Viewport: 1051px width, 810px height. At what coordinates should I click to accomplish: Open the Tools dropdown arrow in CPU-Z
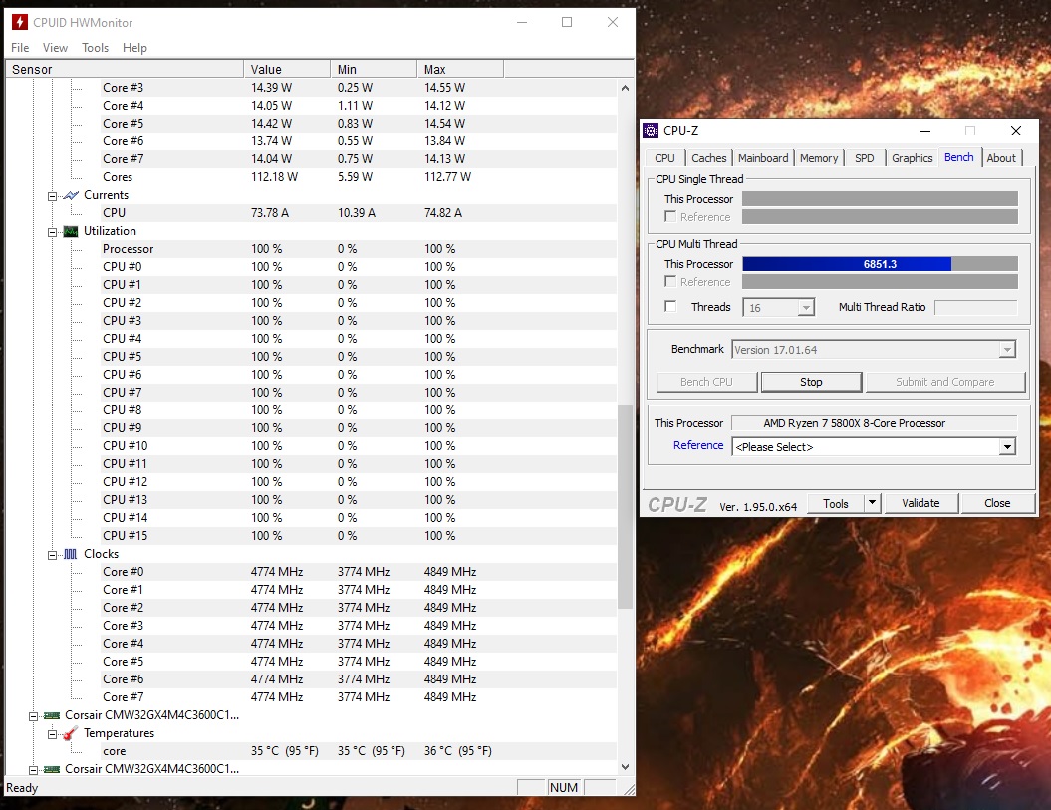tap(872, 503)
